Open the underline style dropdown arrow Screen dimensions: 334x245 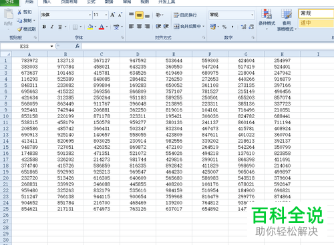[65, 27]
